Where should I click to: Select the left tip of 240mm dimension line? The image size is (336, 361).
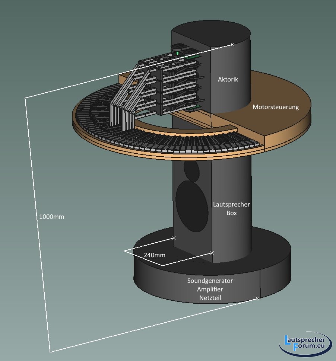tap(124, 251)
